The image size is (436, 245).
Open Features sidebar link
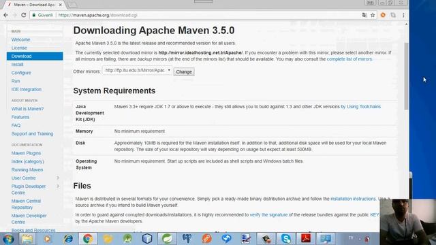(x=20, y=117)
